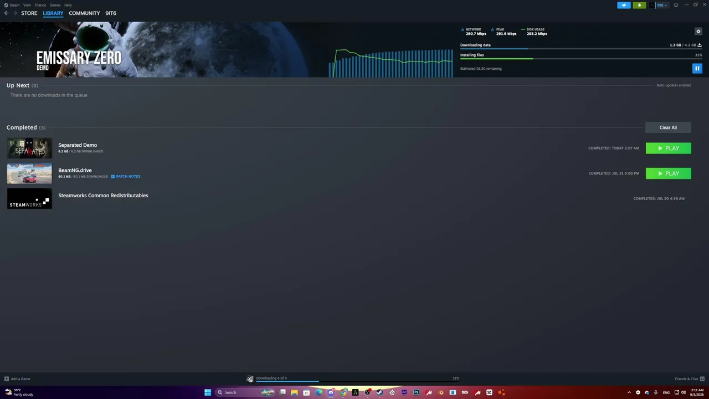
Task: Switch to the LIBRARY tab
Action: point(53,13)
